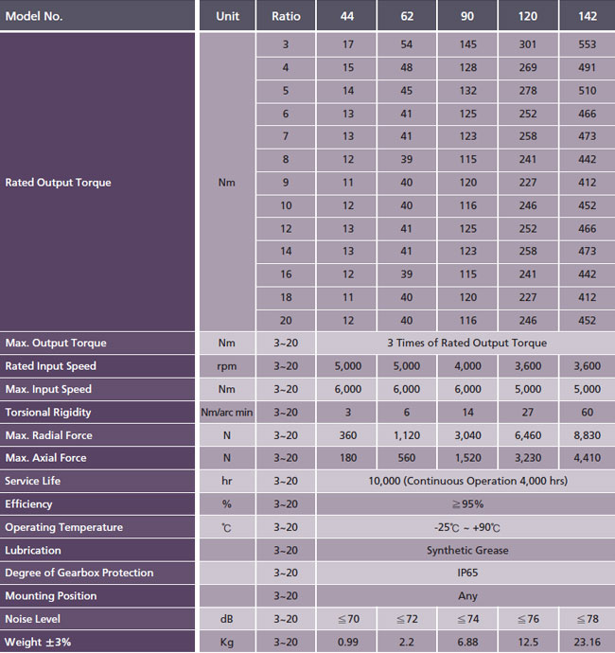The width and height of the screenshot is (615, 653).
Task: Click the 'Rated Input Speed' row label
Action: [97, 366]
